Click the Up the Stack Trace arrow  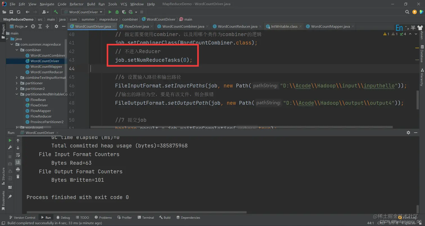[x=18, y=141]
